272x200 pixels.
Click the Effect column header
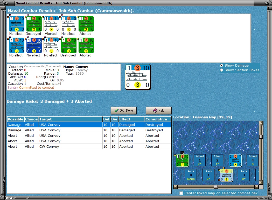(131, 119)
